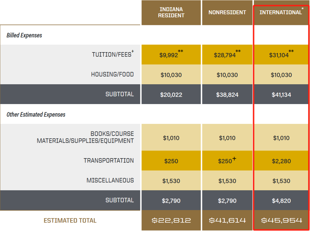This screenshot has width=310, height=231.
Task: Click International billed subtotal $41,134
Action: [281, 95]
